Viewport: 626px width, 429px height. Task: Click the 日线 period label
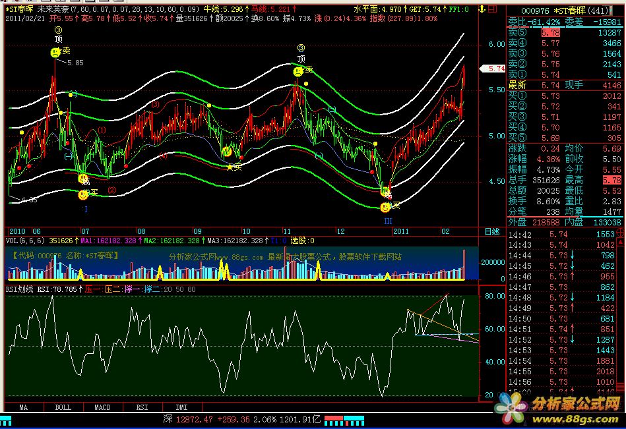[x=492, y=232]
